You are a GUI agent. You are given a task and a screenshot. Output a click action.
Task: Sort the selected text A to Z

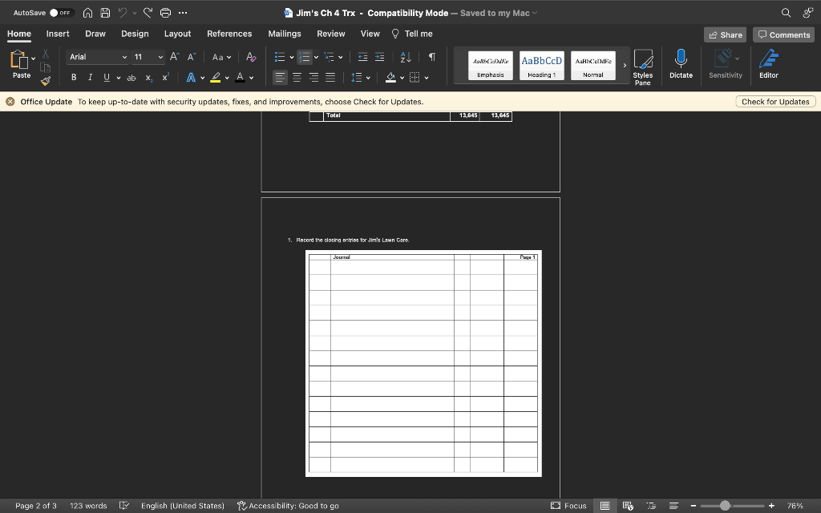pos(406,57)
